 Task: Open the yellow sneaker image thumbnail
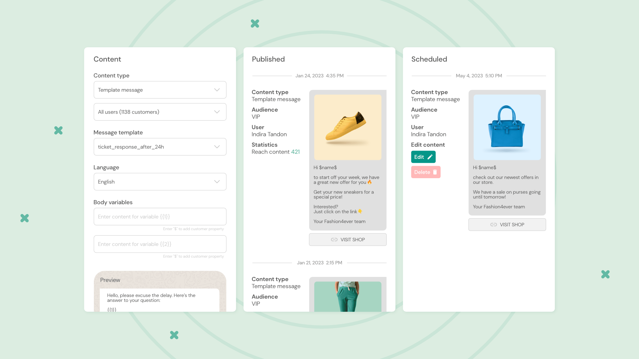point(348,127)
